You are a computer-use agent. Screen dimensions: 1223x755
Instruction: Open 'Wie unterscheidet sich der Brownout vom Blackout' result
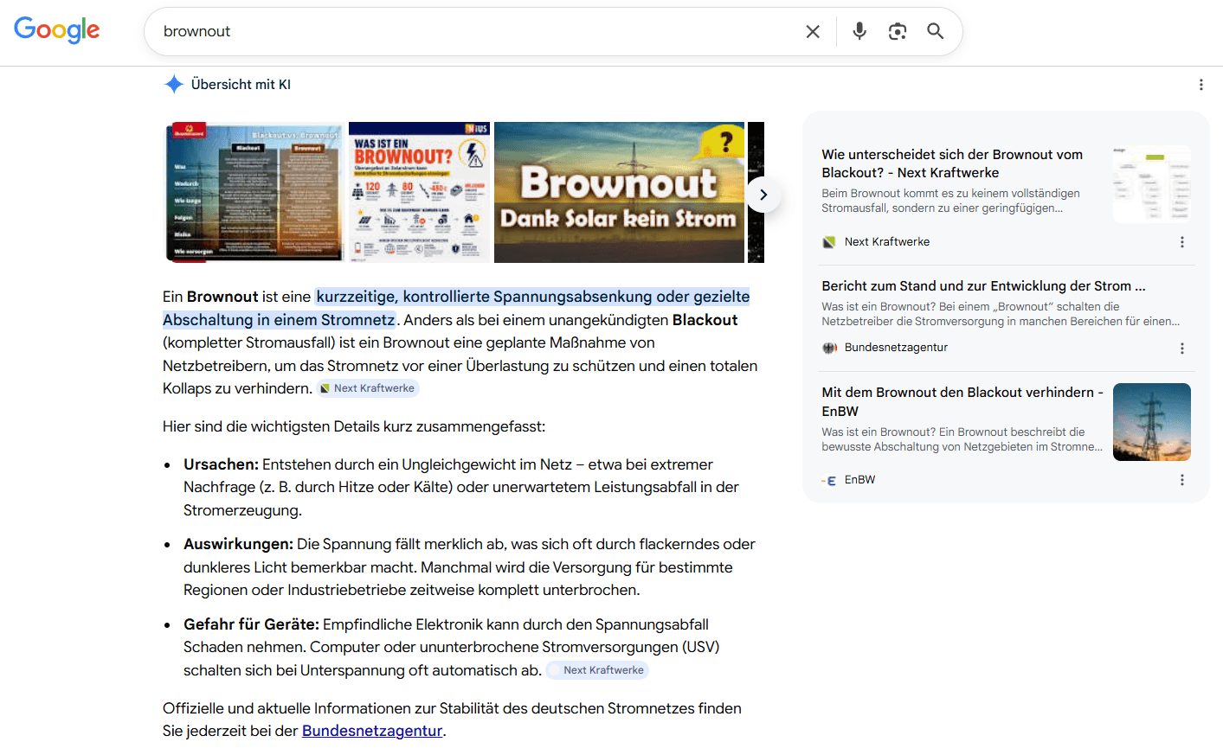[952, 163]
